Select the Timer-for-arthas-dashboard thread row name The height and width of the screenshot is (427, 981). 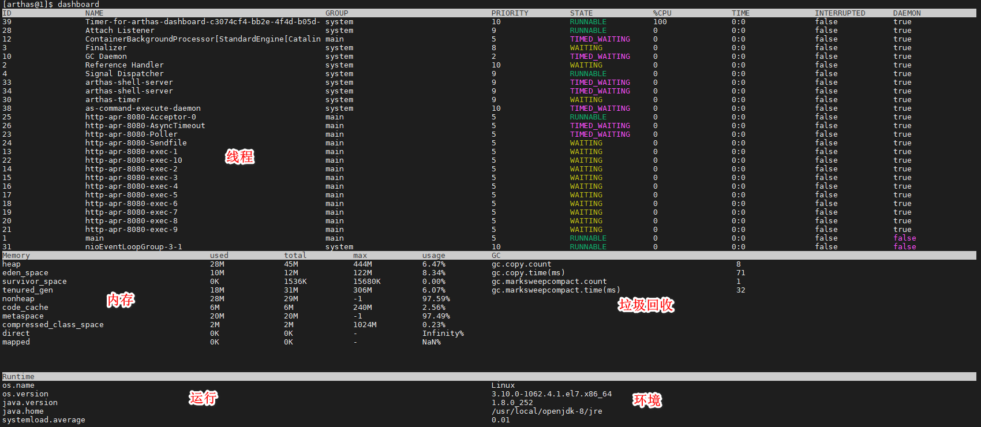(203, 22)
